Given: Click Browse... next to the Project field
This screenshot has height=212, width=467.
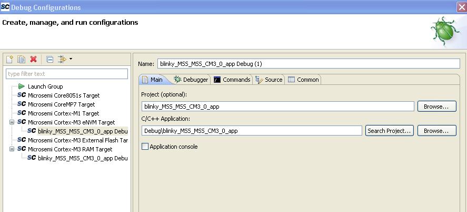Looking at the screenshot, I should point(436,107).
